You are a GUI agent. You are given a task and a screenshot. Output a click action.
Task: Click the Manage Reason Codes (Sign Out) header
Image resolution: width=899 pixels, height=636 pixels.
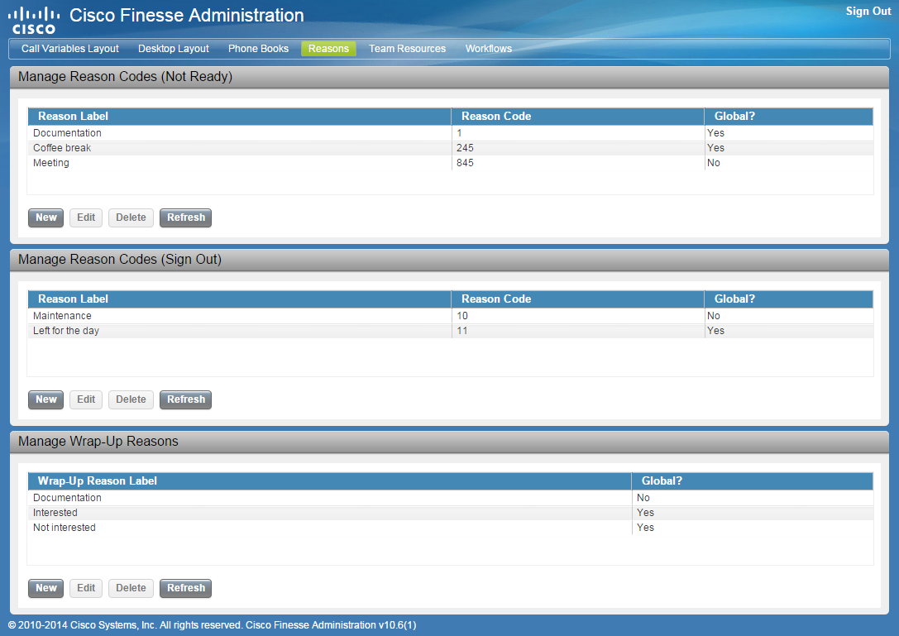click(x=450, y=259)
